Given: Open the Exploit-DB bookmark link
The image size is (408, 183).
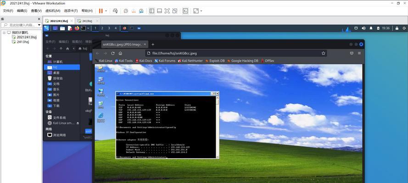Looking at the screenshot, I should (215, 60).
